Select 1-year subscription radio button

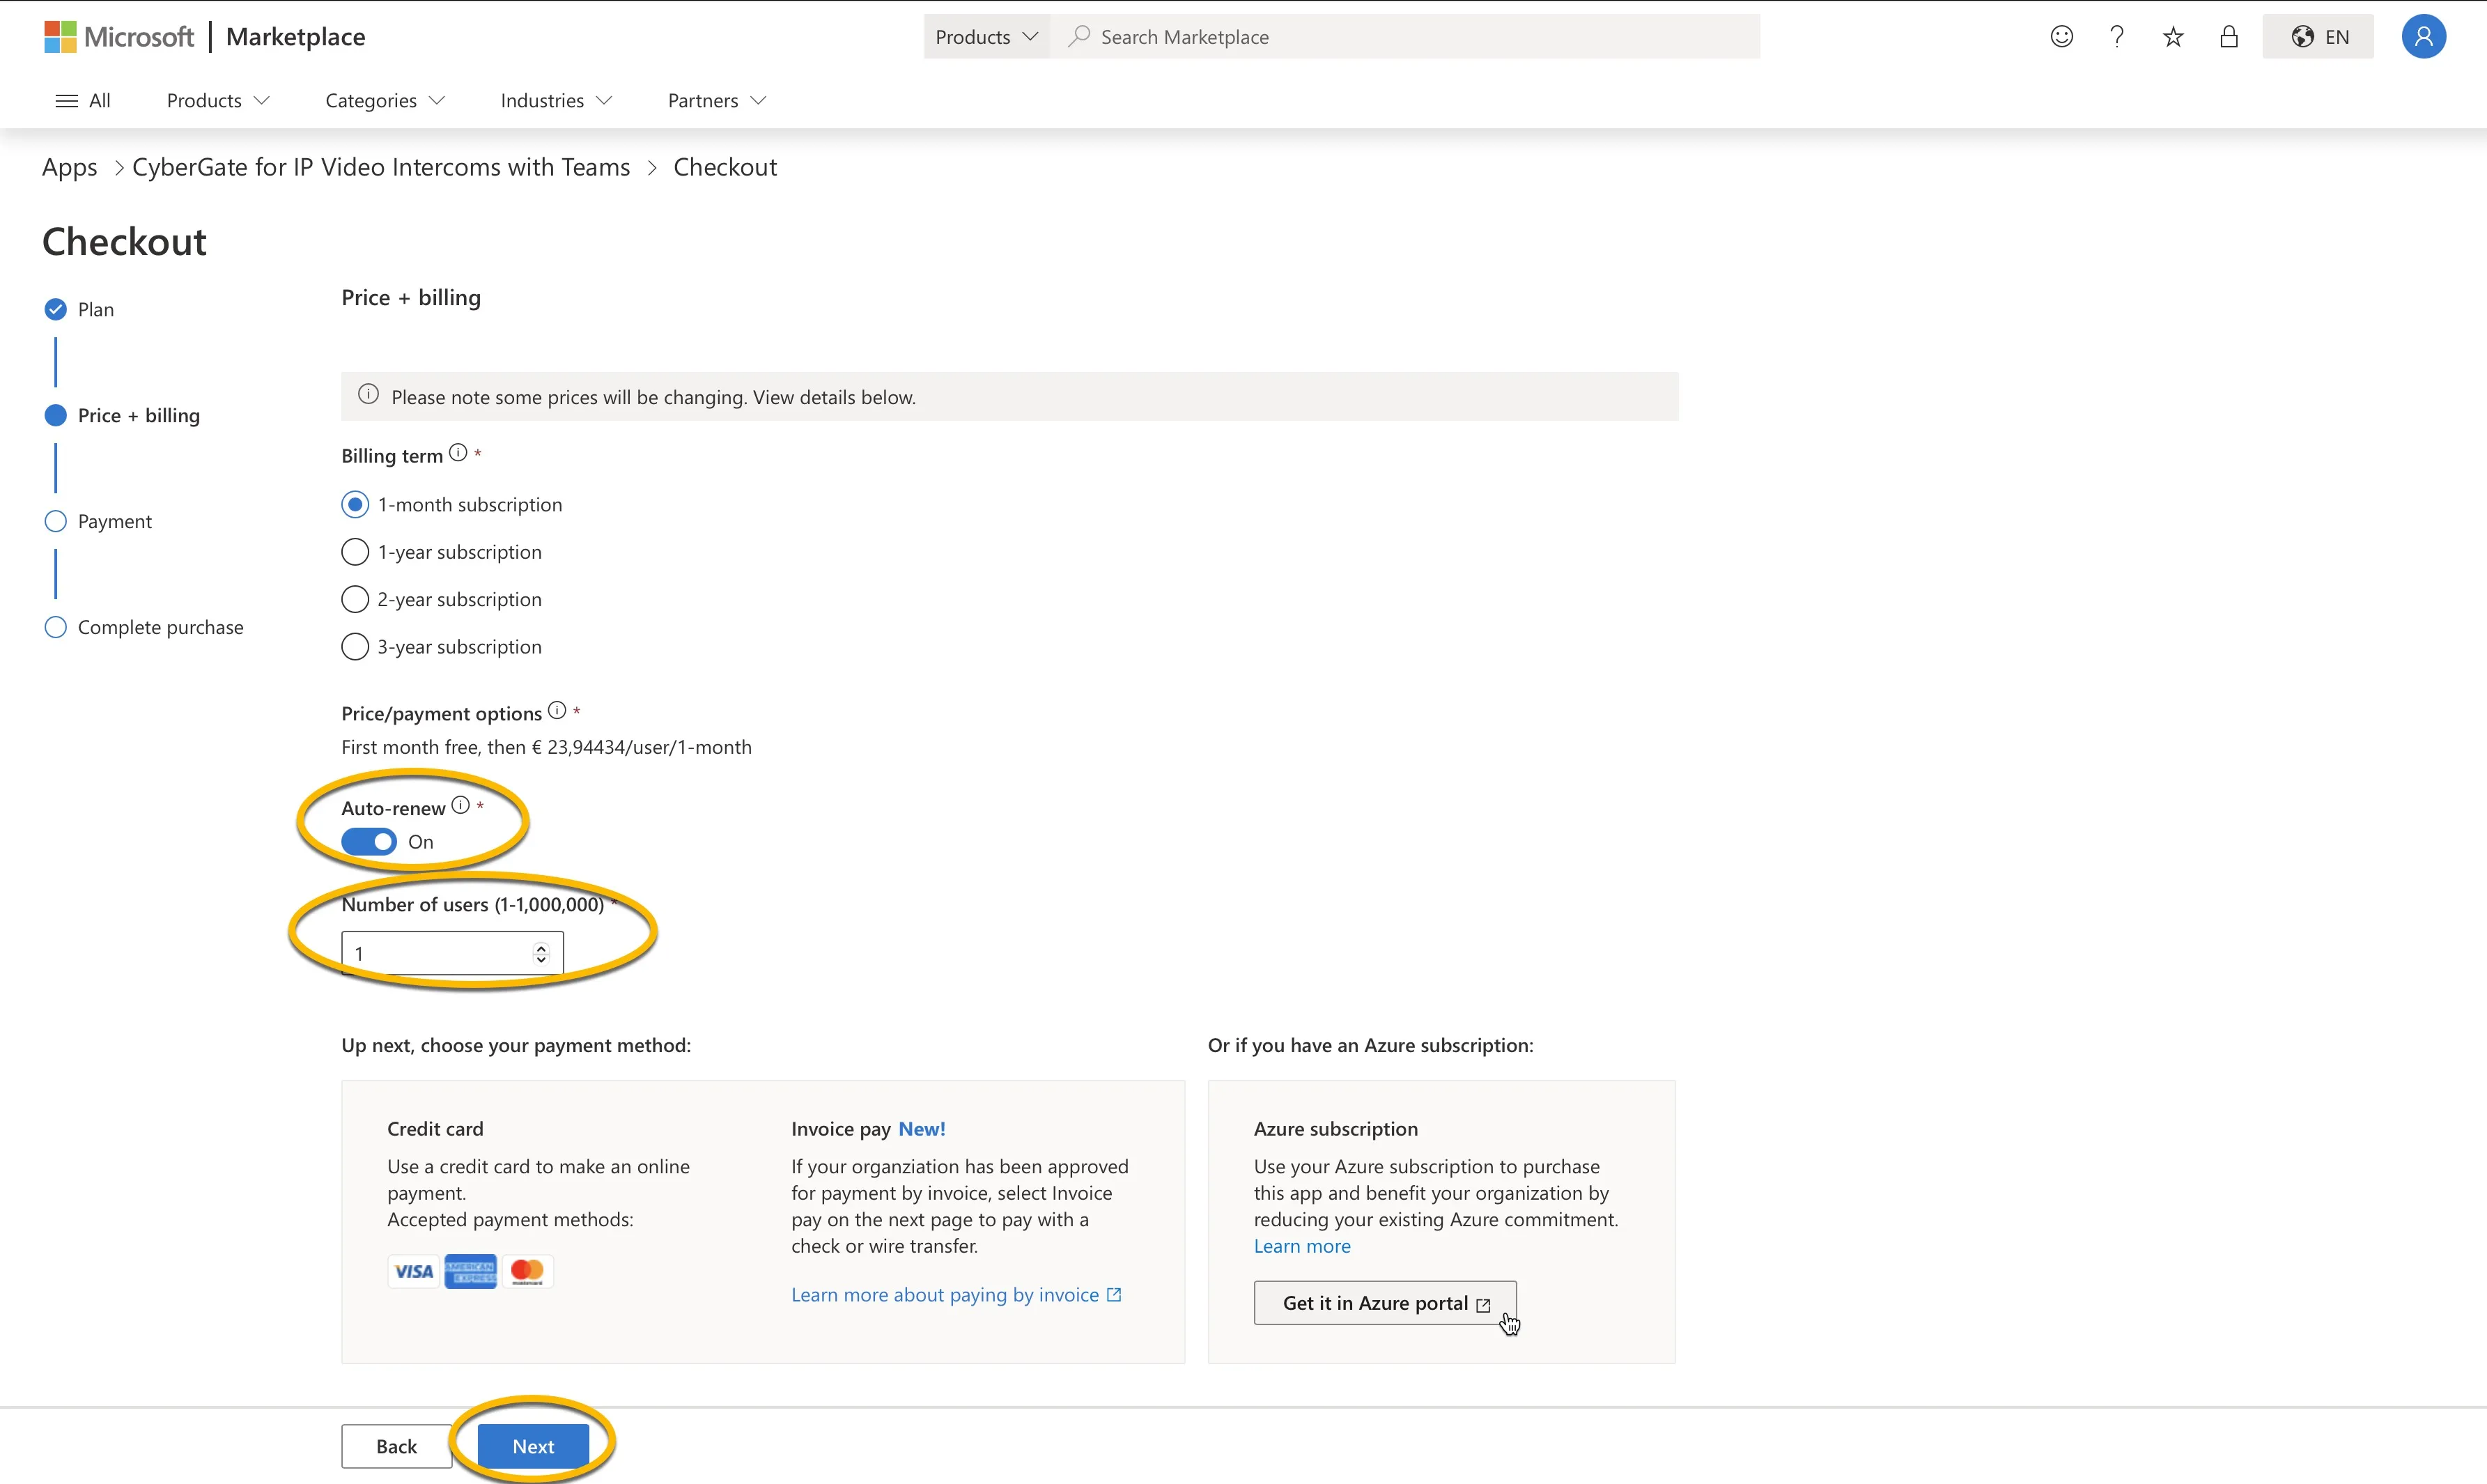[x=355, y=553]
